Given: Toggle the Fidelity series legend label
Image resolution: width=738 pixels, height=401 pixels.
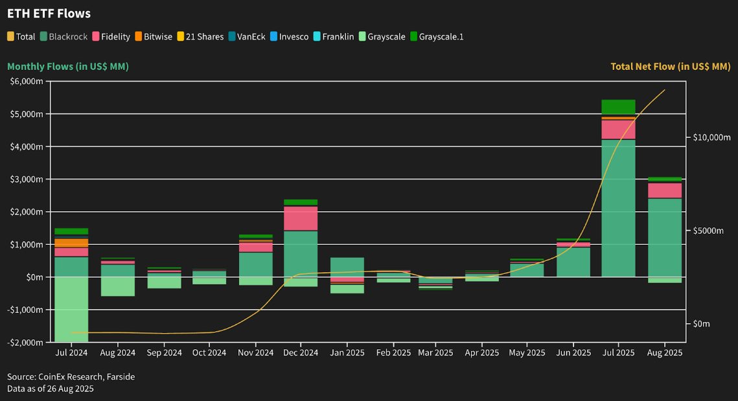Looking at the screenshot, I should (116, 37).
